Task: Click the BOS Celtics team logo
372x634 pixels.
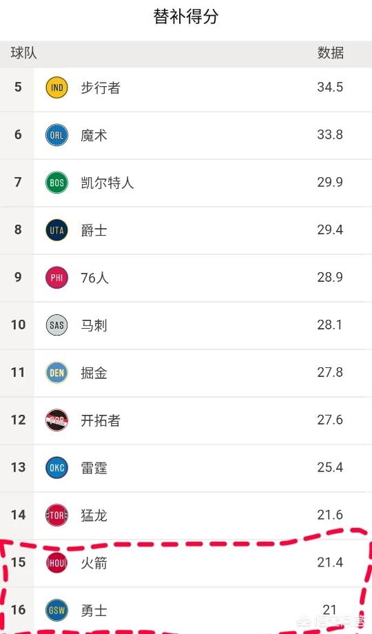Action: click(56, 183)
